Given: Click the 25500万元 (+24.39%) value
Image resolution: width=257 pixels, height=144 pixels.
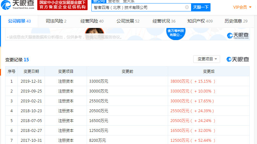Looking at the screenshot, I should (x=192, y=111).
